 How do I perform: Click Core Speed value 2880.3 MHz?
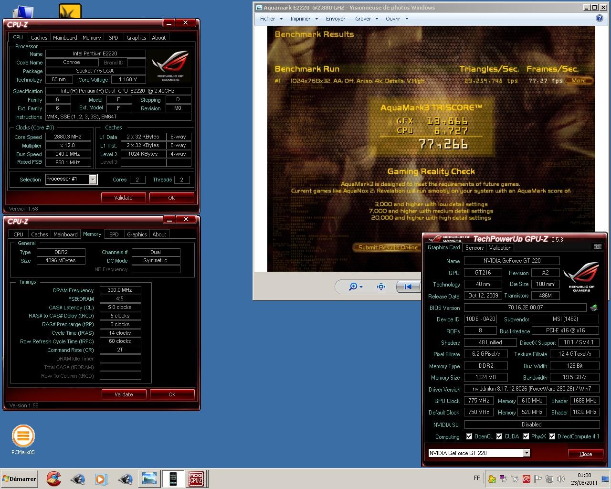coord(68,137)
